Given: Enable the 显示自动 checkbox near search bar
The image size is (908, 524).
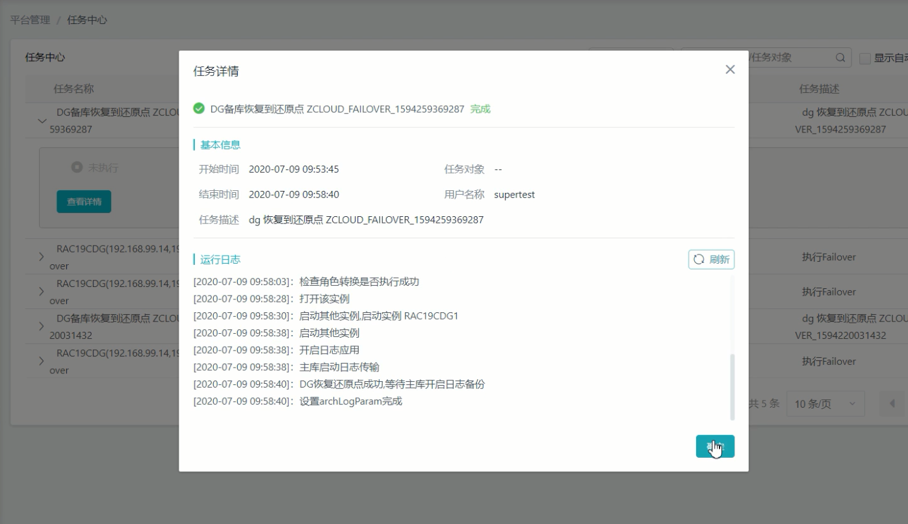Looking at the screenshot, I should 866,57.
